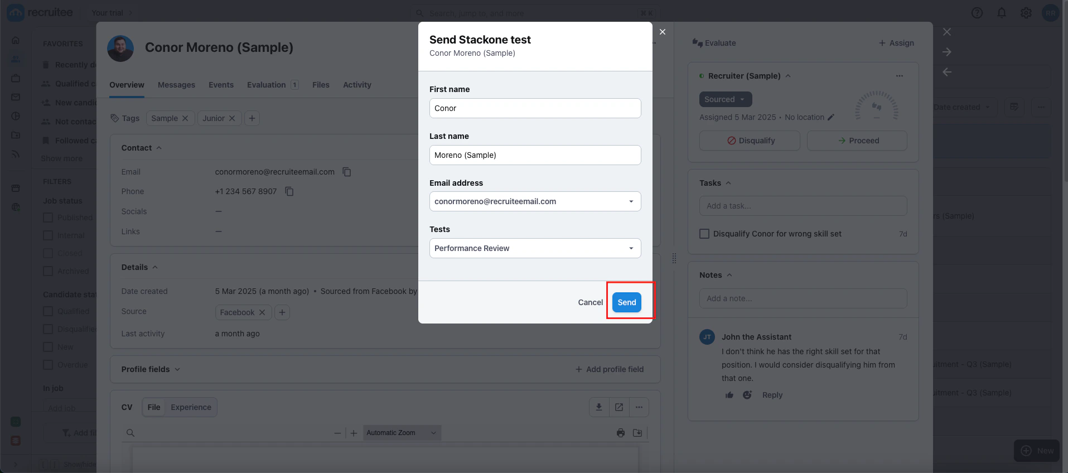This screenshot has height=473, width=1068.
Task: Open the Sourced stage dropdown
Action: pos(726,99)
